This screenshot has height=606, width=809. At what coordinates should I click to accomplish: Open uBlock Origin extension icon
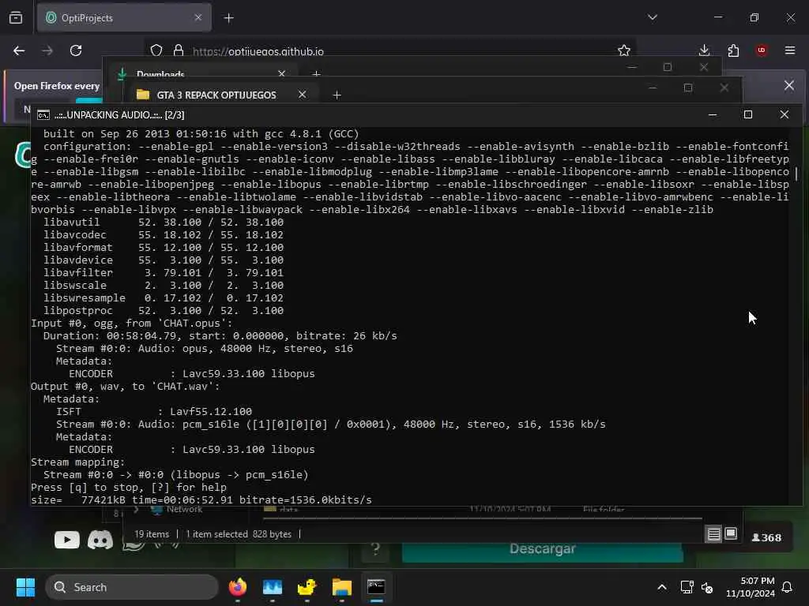pos(762,50)
